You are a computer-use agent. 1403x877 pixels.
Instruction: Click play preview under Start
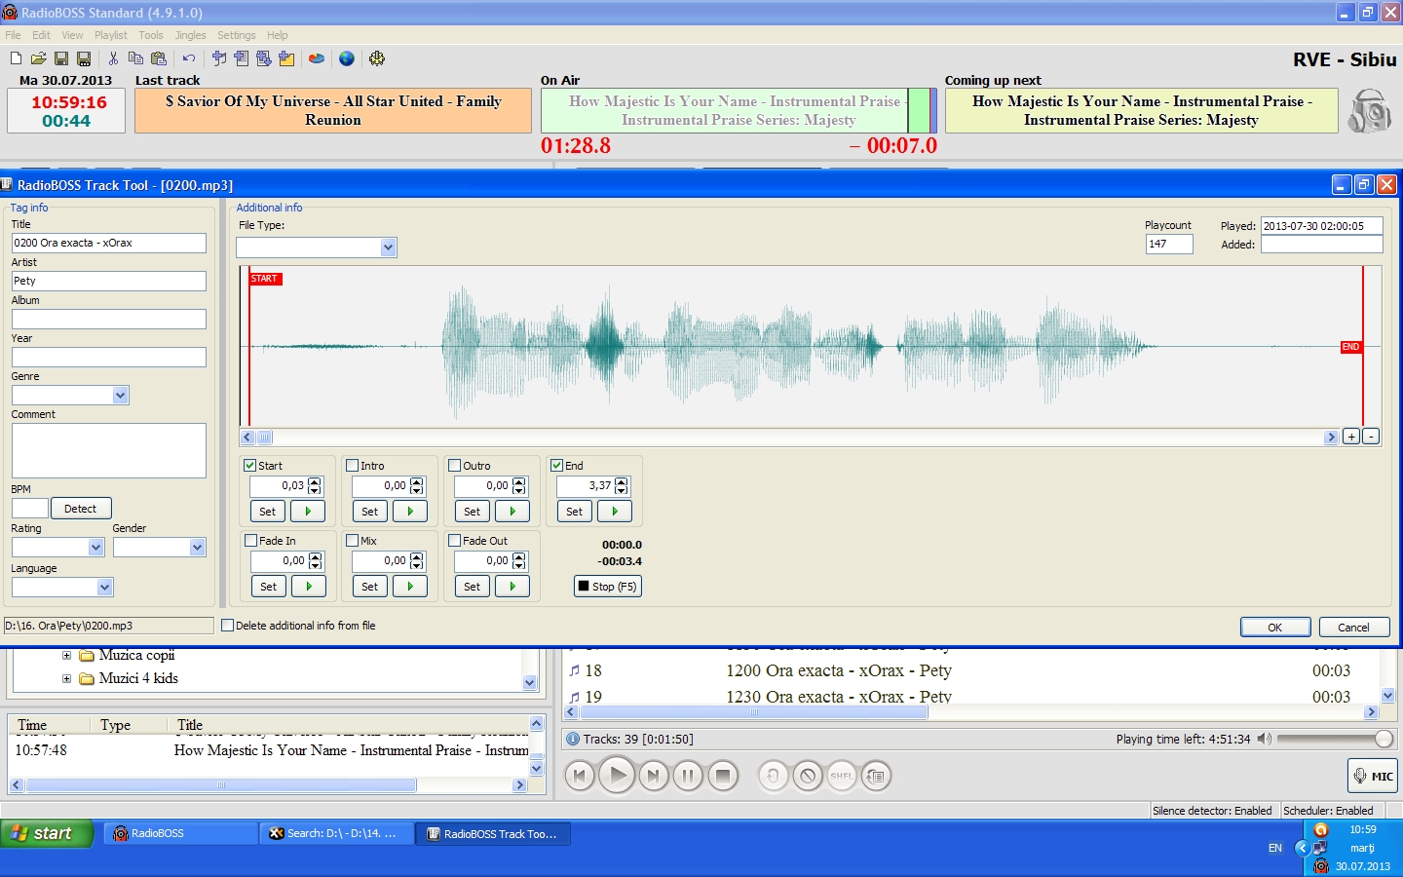pos(308,512)
